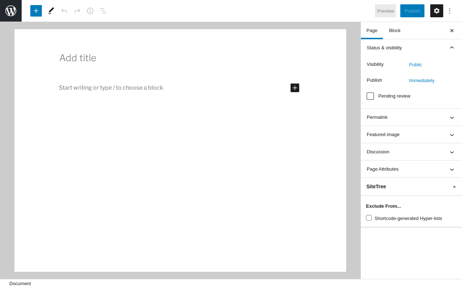Click the Undo arrow icon
The height and width of the screenshot is (288, 462).
point(64,11)
